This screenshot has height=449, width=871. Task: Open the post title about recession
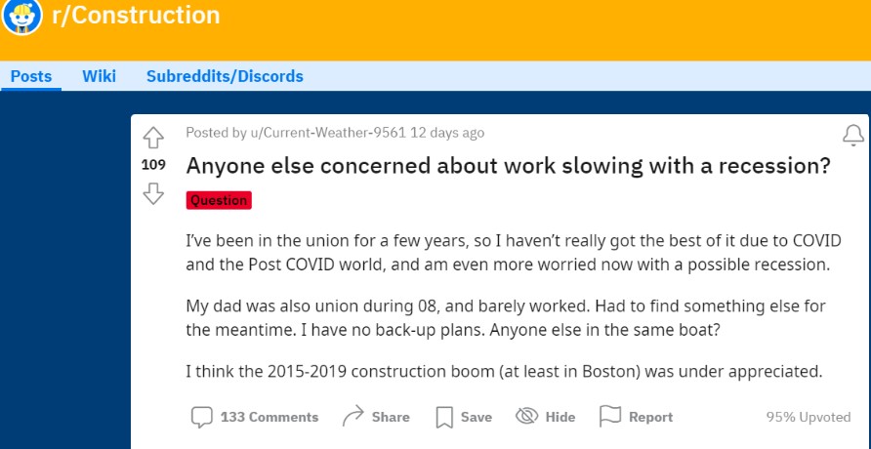[x=509, y=166]
